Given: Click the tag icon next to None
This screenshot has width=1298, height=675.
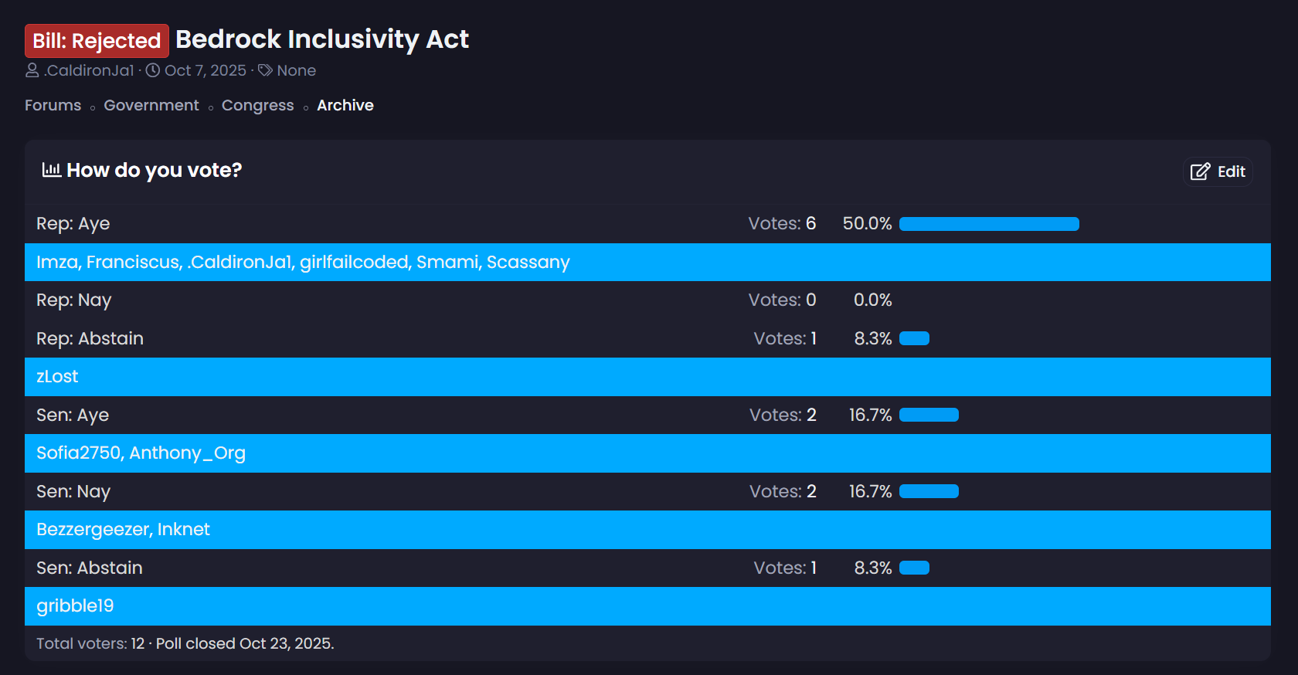Looking at the screenshot, I should pos(265,70).
